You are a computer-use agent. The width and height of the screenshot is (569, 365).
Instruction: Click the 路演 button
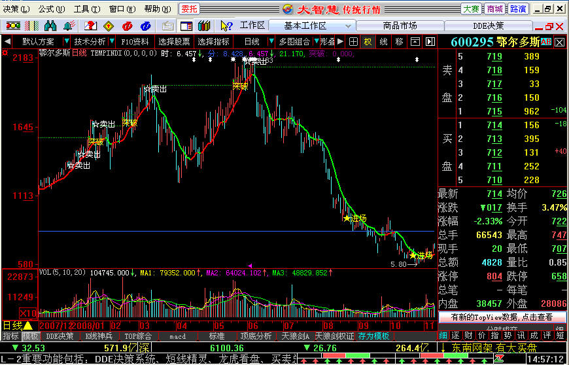(518, 9)
